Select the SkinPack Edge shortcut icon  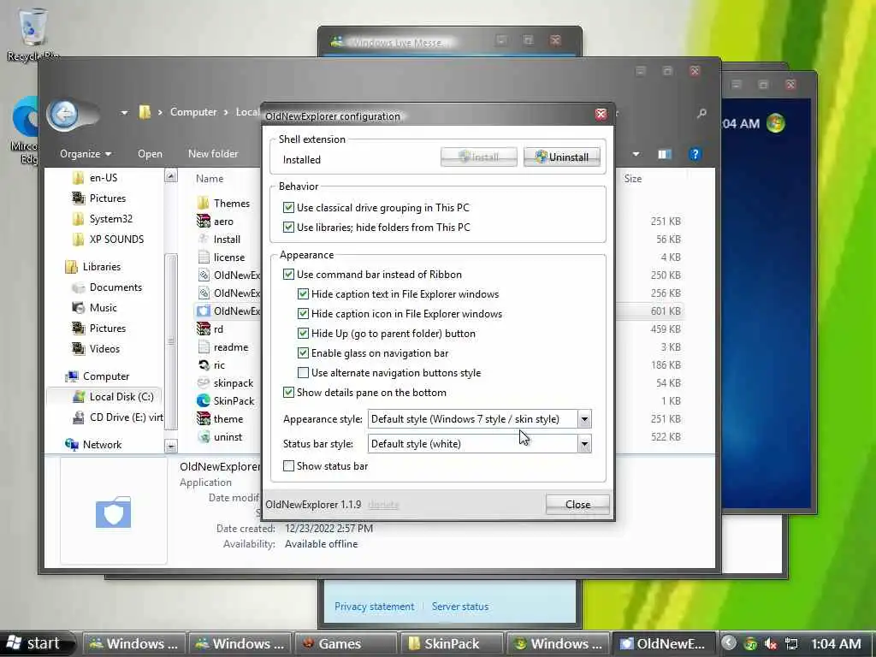(204, 400)
